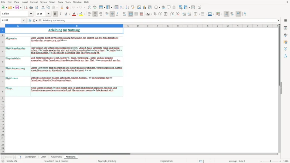The height and width of the screenshot is (163, 290).
Task: Toggle the AutoFilter funnel icon
Action: pos(133,7)
